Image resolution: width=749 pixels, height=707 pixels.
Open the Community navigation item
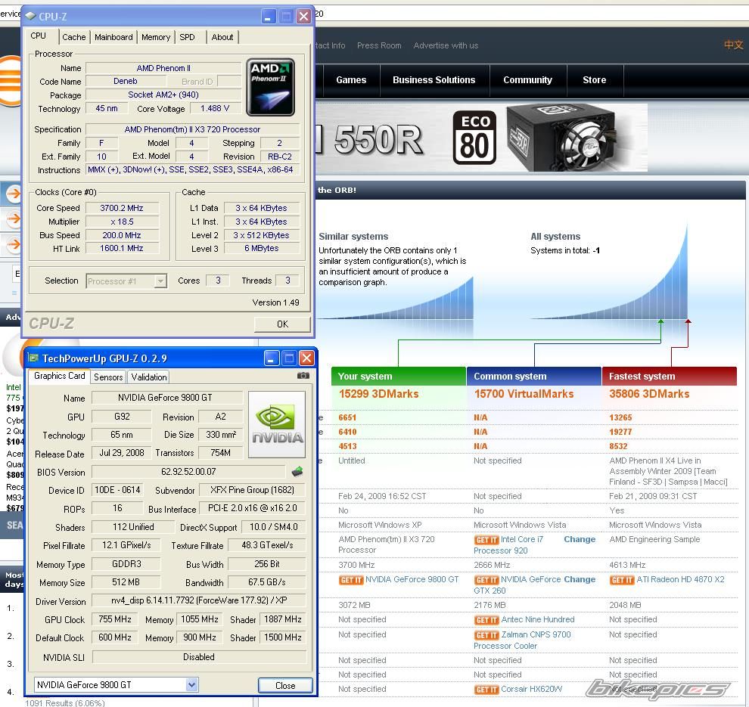point(527,80)
